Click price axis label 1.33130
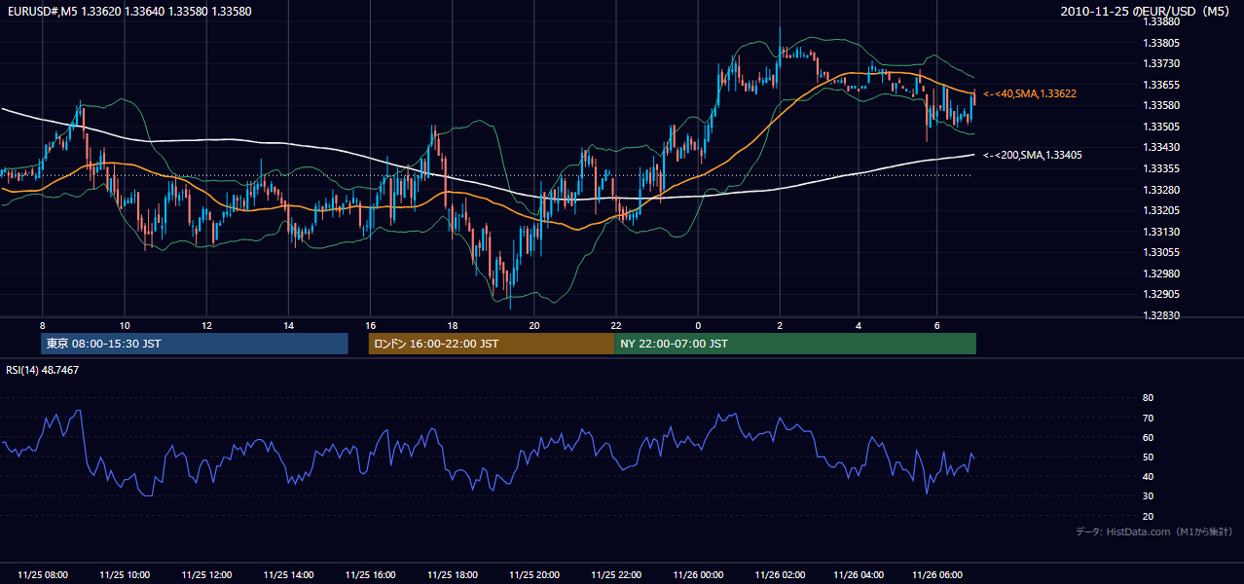This screenshot has width=1244, height=584. [x=1162, y=232]
